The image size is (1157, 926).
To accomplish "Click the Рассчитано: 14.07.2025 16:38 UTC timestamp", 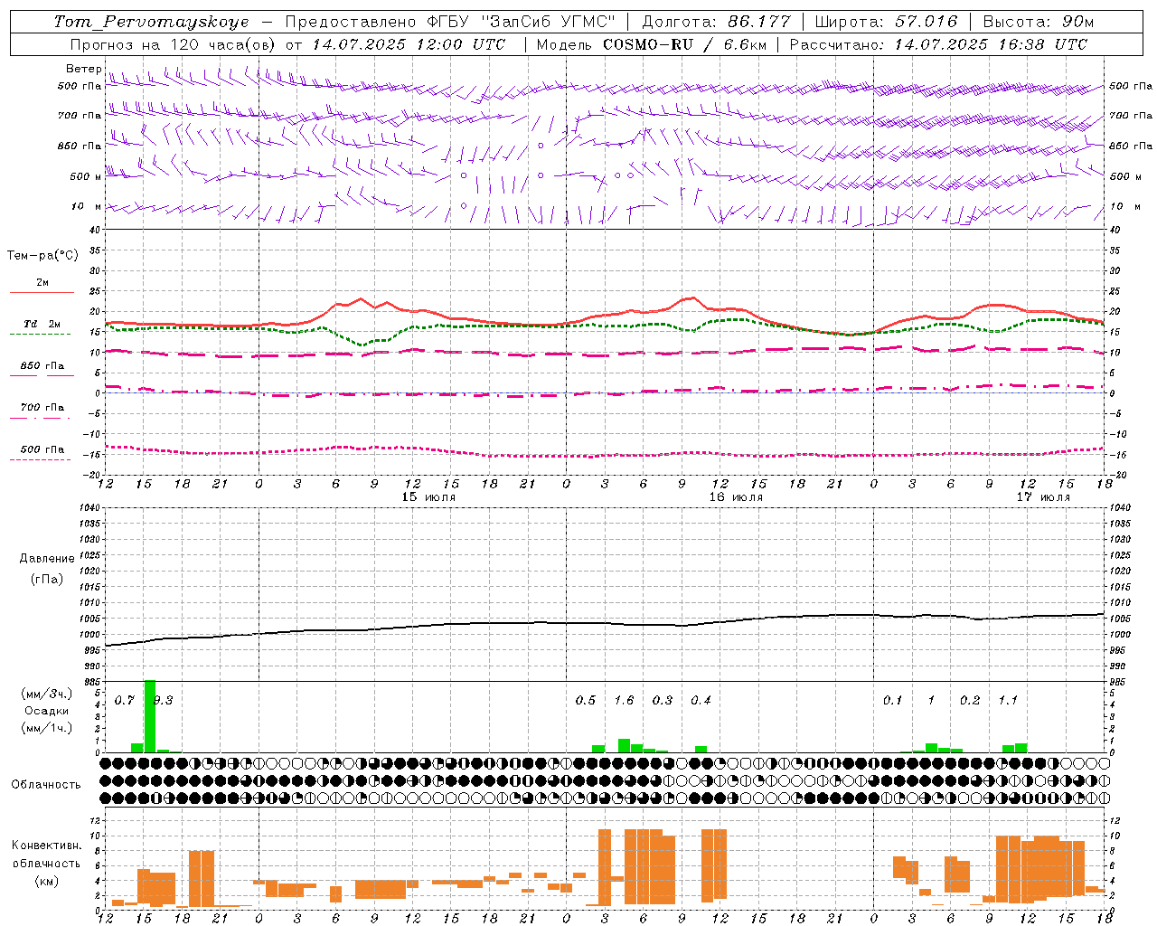I will (938, 44).
